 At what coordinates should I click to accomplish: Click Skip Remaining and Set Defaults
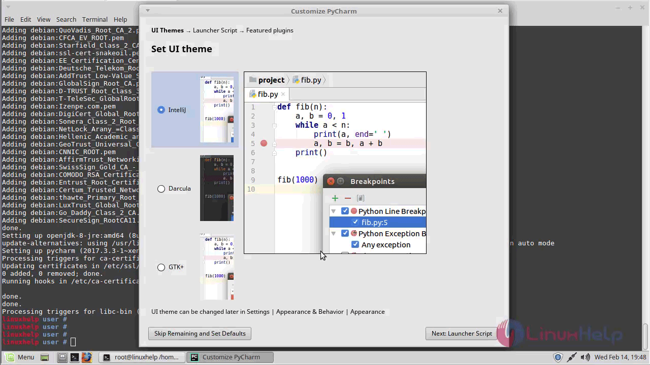point(200,334)
